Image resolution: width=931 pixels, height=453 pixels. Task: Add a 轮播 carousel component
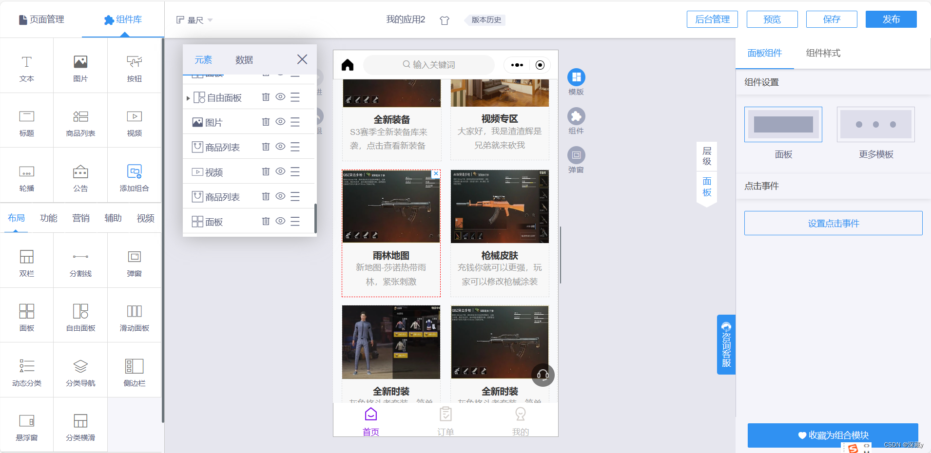click(x=27, y=178)
